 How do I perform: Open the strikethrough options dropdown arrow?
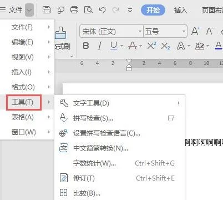(x=140, y=46)
